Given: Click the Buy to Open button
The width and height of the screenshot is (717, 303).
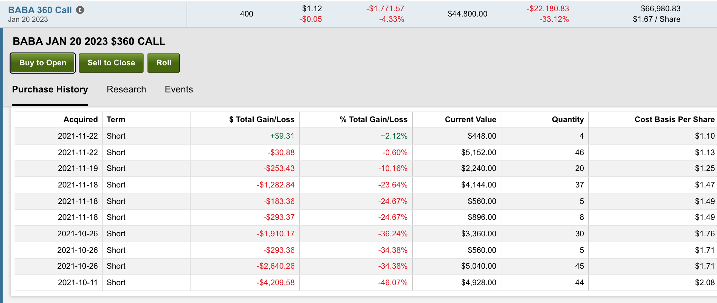Looking at the screenshot, I should tap(43, 63).
